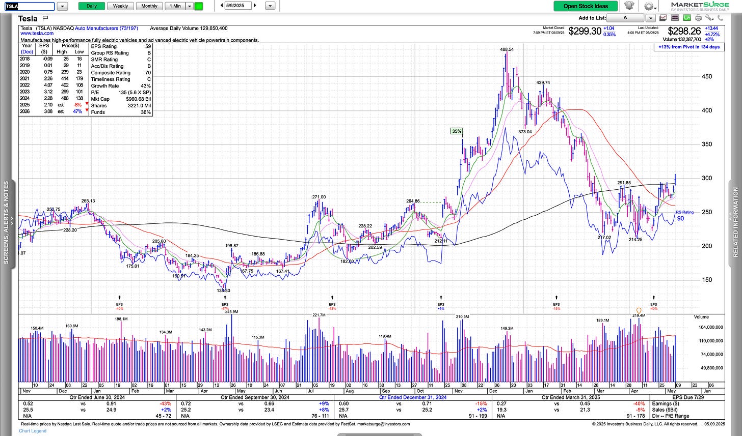Switch to the Daily chart view
Screen dimensions: 742x436
(92, 6)
